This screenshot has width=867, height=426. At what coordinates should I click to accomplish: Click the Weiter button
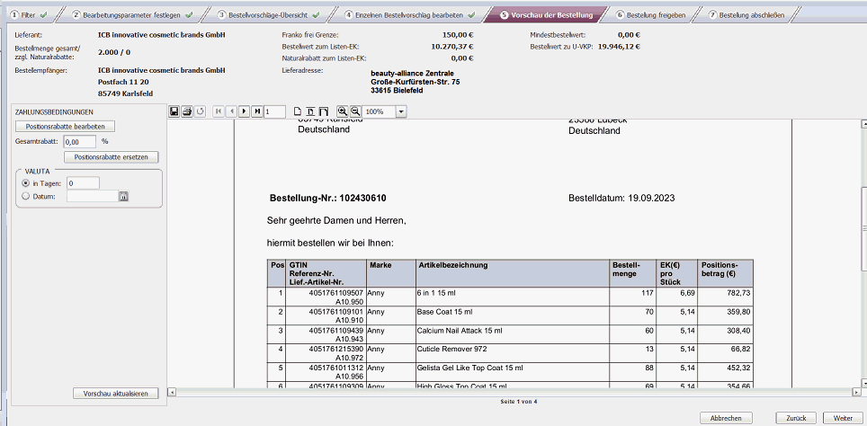pos(842,418)
